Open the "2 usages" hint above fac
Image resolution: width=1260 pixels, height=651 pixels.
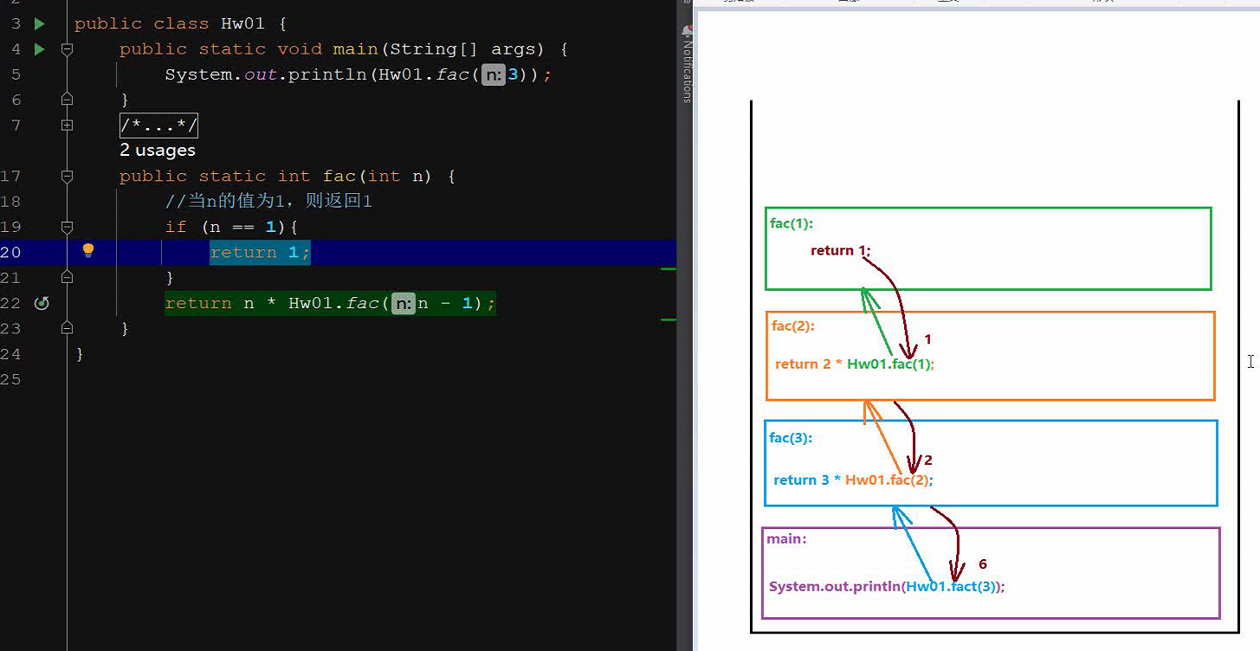click(x=158, y=151)
